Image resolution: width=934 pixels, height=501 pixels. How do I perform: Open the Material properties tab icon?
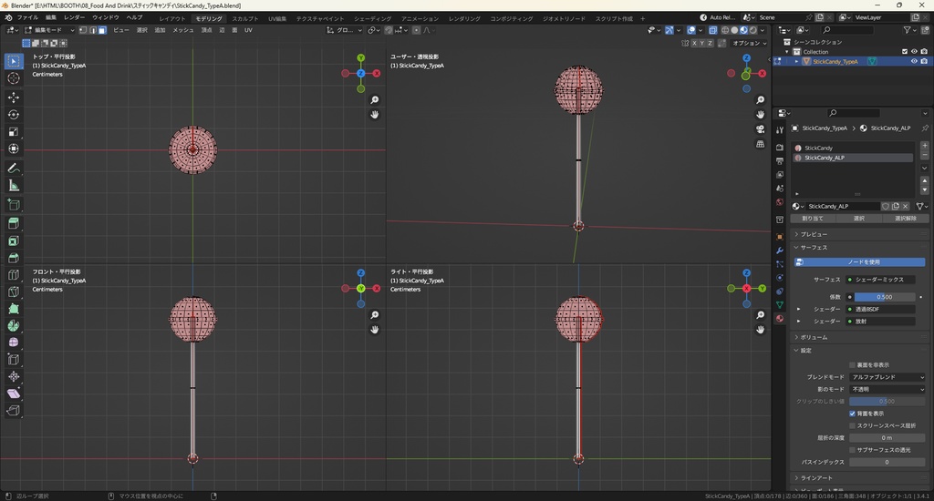[x=780, y=319]
